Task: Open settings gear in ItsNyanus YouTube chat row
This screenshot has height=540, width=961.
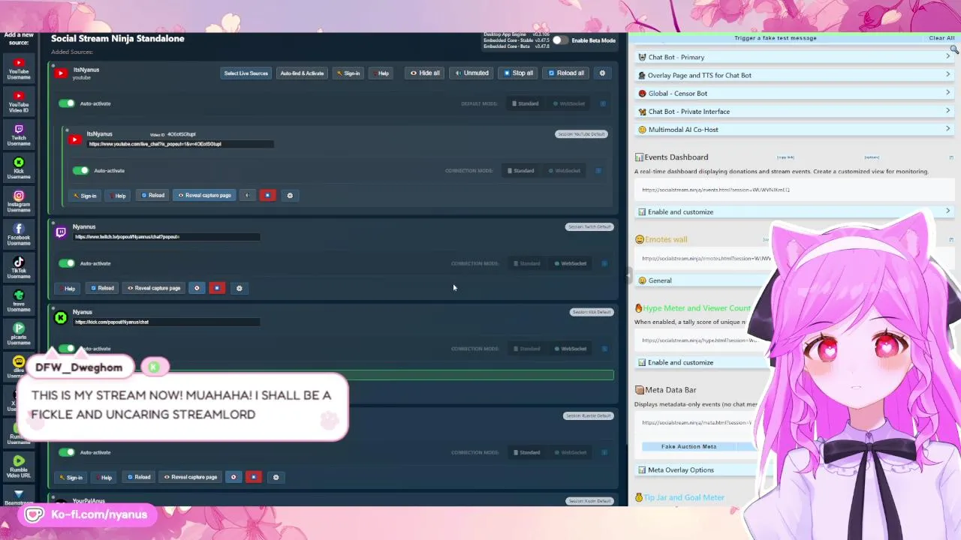Action: [x=290, y=195]
